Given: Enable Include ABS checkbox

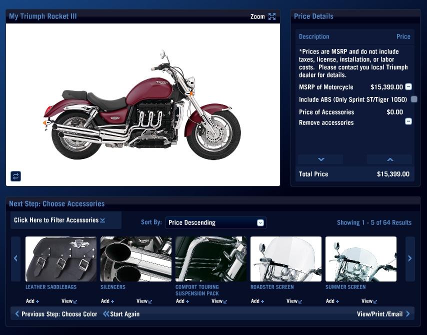Looking at the screenshot, I should tap(414, 99).
